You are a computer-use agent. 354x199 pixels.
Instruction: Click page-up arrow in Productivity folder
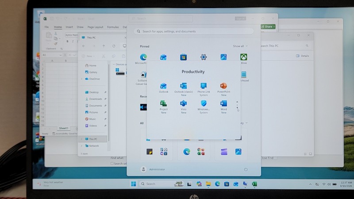[x=237, y=102]
